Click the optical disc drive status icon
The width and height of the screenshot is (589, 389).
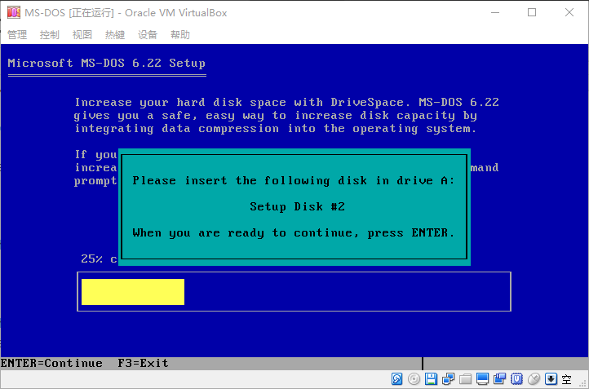click(x=414, y=379)
